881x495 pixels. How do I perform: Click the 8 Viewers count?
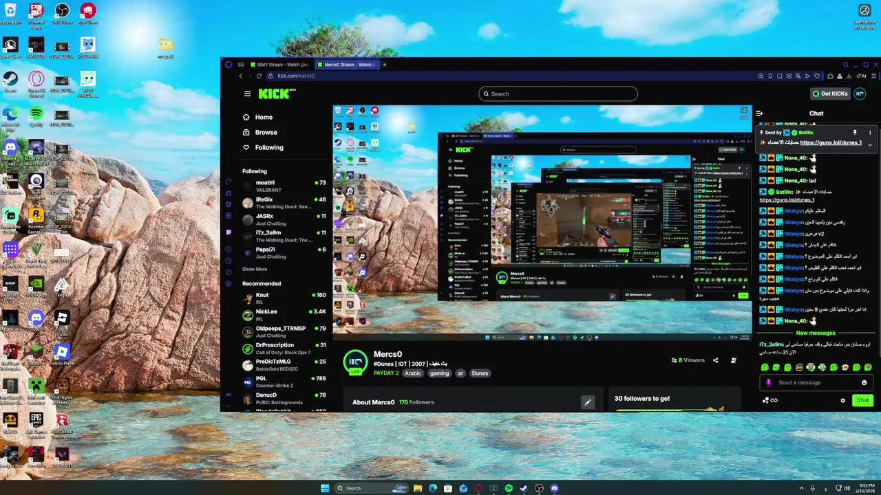[688, 360]
